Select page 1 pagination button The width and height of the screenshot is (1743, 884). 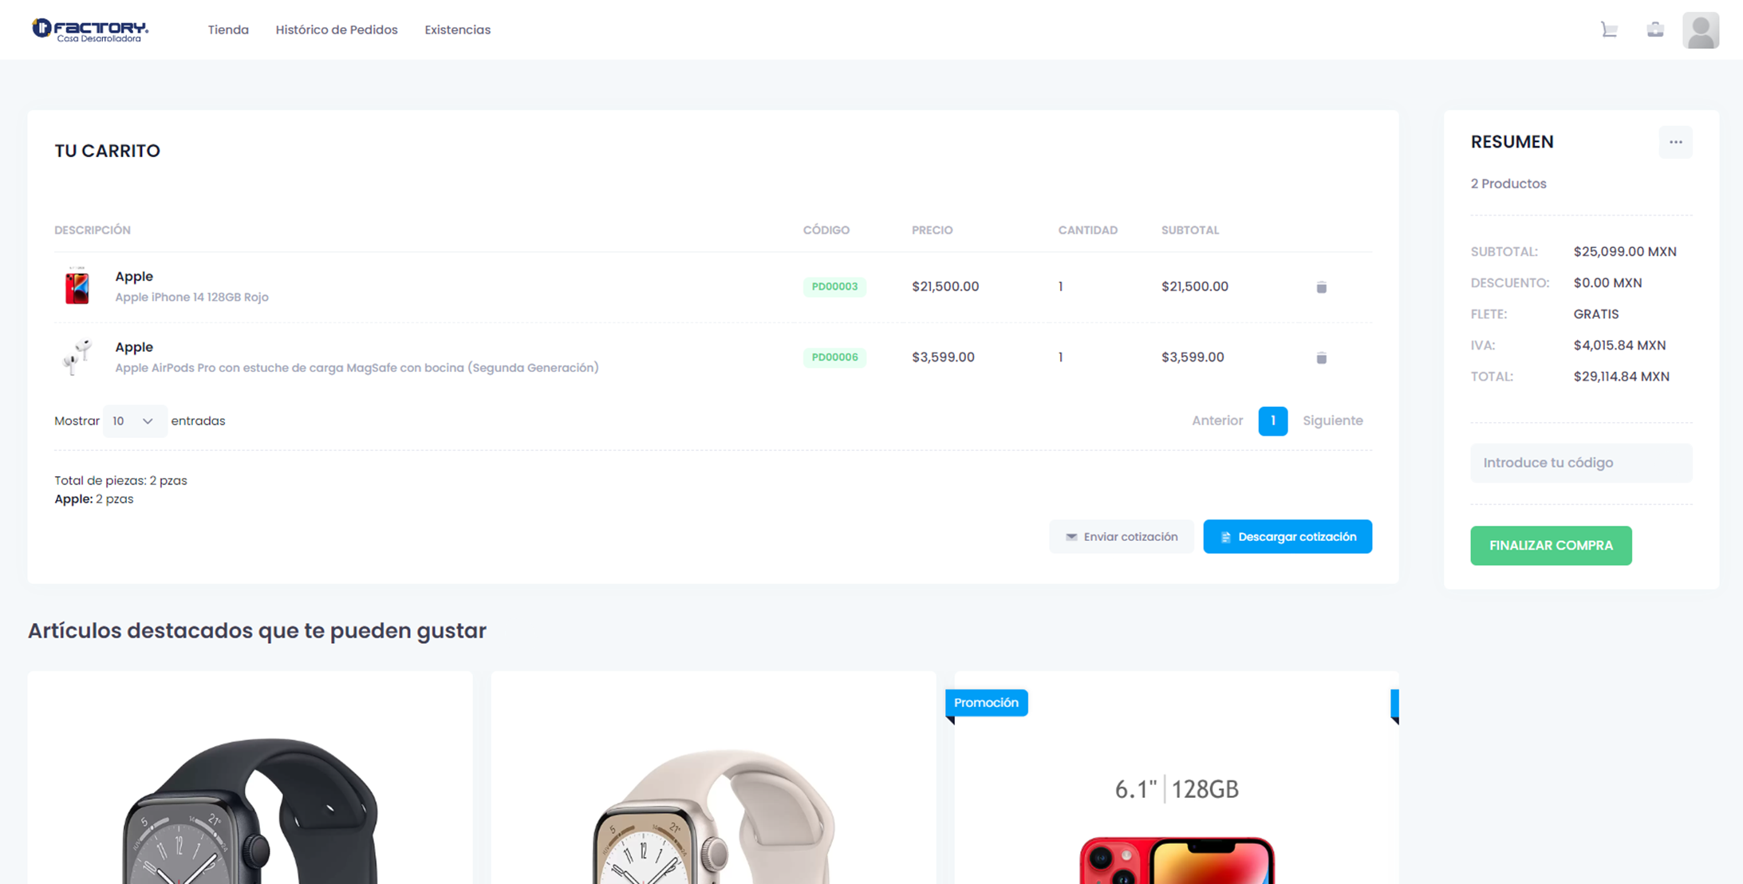click(1272, 420)
